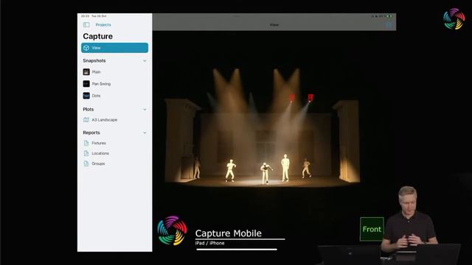Click the A3 Landscape map icon

coord(86,119)
